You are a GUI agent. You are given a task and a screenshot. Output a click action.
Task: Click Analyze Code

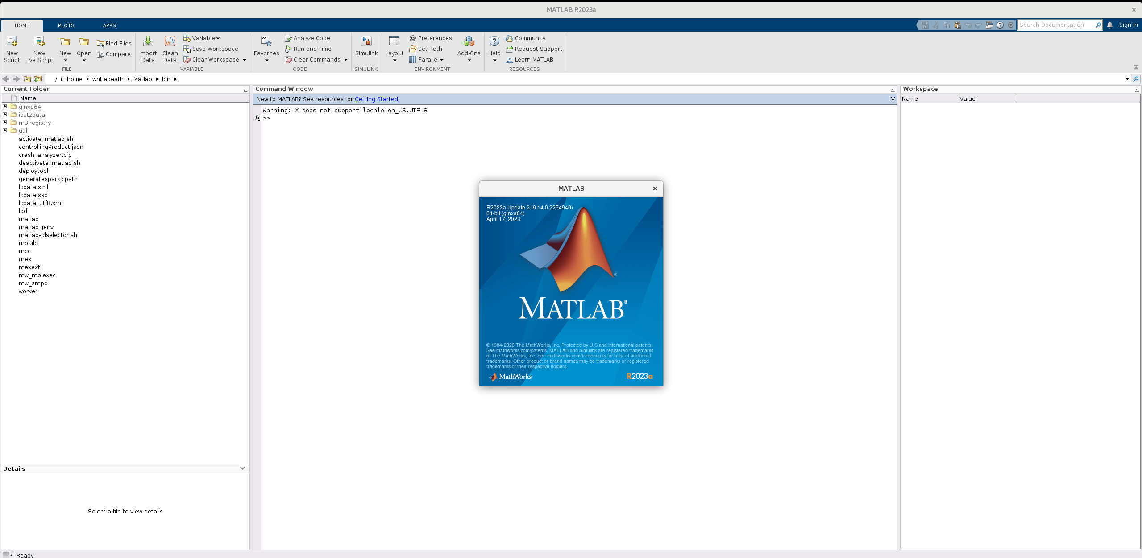307,38
